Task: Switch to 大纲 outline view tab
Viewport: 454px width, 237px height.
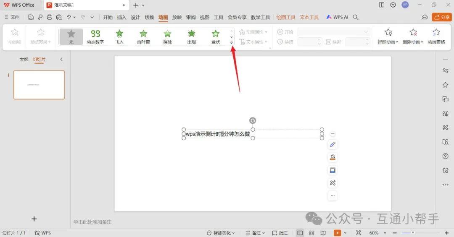Action: (24, 59)
